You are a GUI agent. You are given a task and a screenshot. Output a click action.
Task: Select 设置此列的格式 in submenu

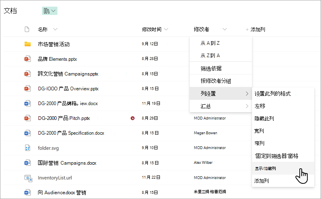pos(283,94)
